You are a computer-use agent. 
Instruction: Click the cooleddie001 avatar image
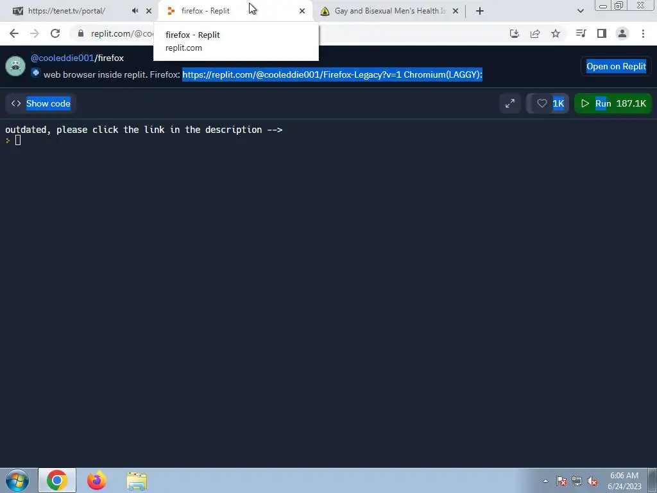[15, 66]
